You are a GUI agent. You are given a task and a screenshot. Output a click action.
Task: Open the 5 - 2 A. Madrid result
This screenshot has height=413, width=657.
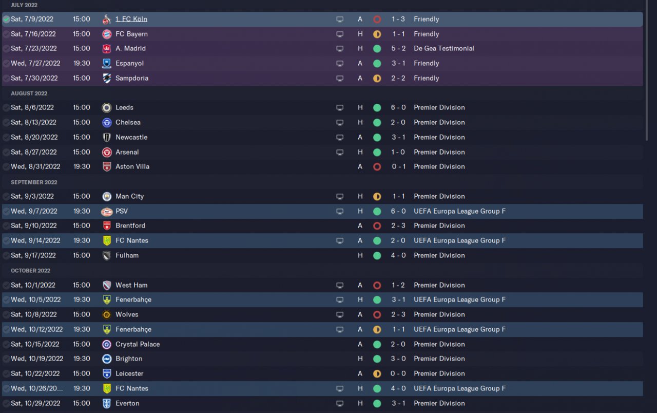pyautogui.click(x=398, y=48)
